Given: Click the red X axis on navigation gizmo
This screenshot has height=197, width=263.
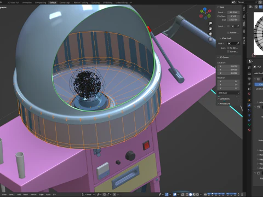Looking at the screenshot, I should 210,11.
